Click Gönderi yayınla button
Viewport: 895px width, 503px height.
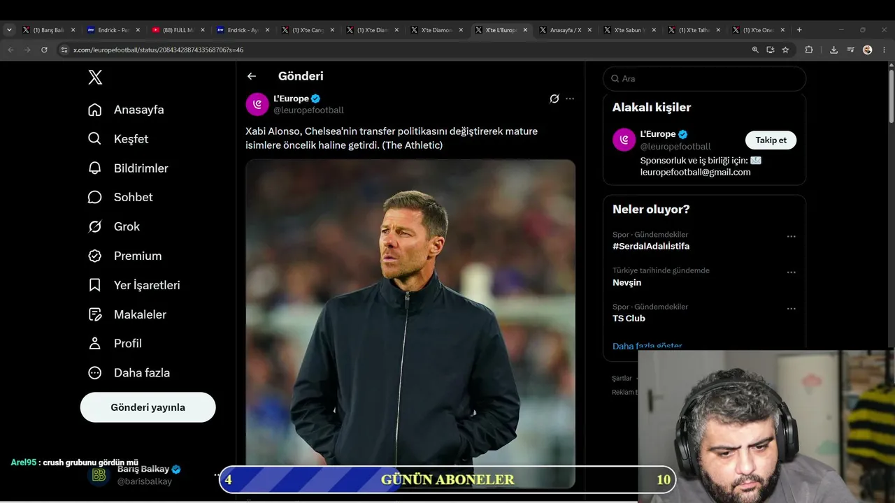click(148, 407)
